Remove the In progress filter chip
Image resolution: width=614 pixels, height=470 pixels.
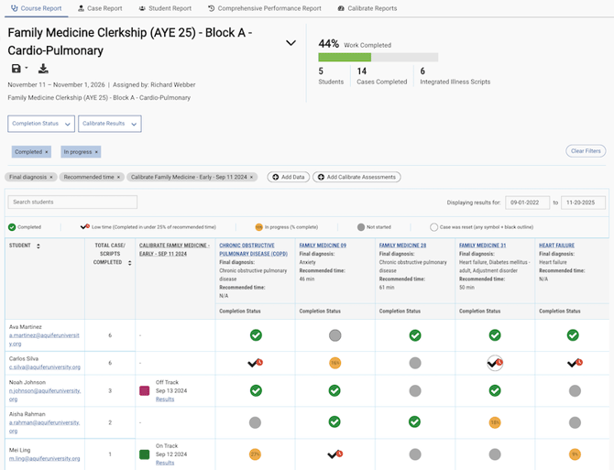[x=96, y=152]
